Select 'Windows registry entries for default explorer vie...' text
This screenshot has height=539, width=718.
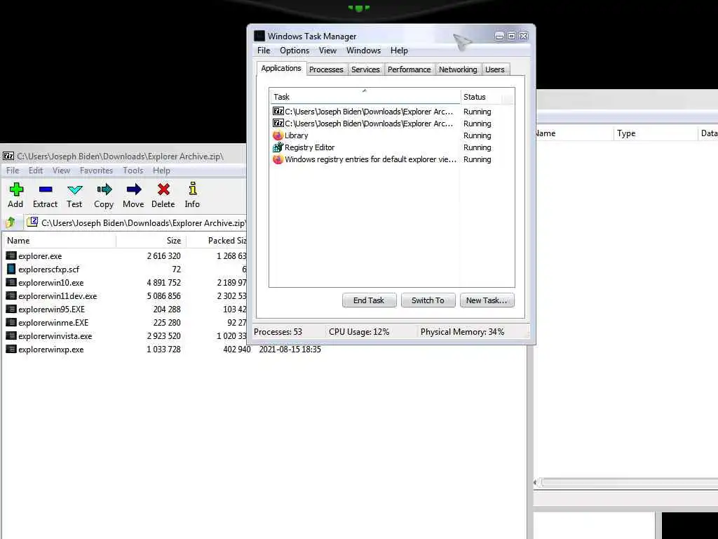(x=370, y=159)
